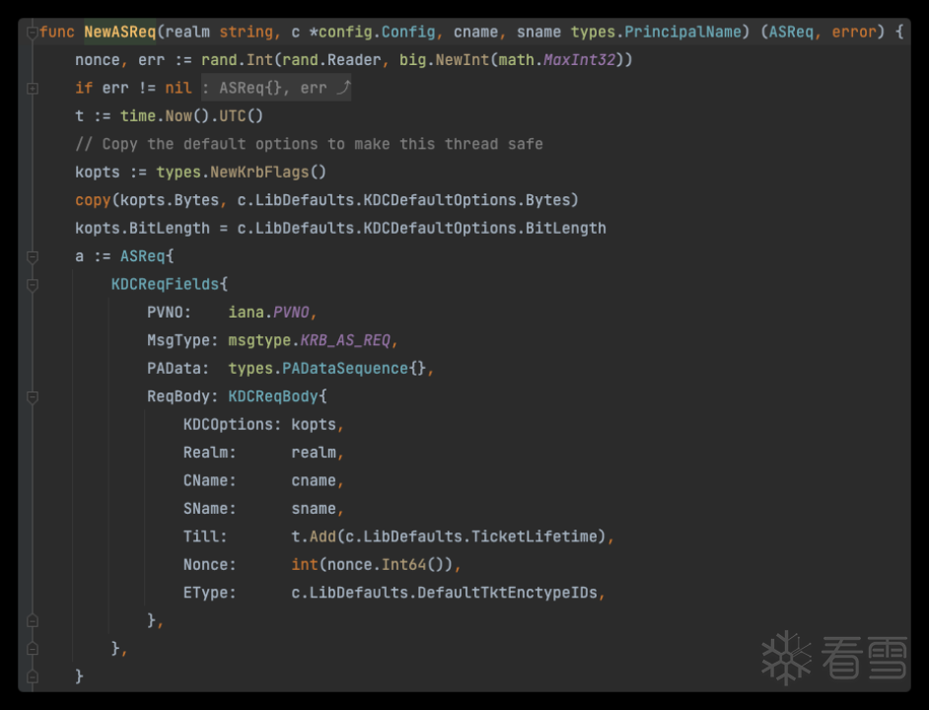This screenshot has width=929, height=710.
Task: Click the KRB_AS_REQ constant
Action: (345, 340)
